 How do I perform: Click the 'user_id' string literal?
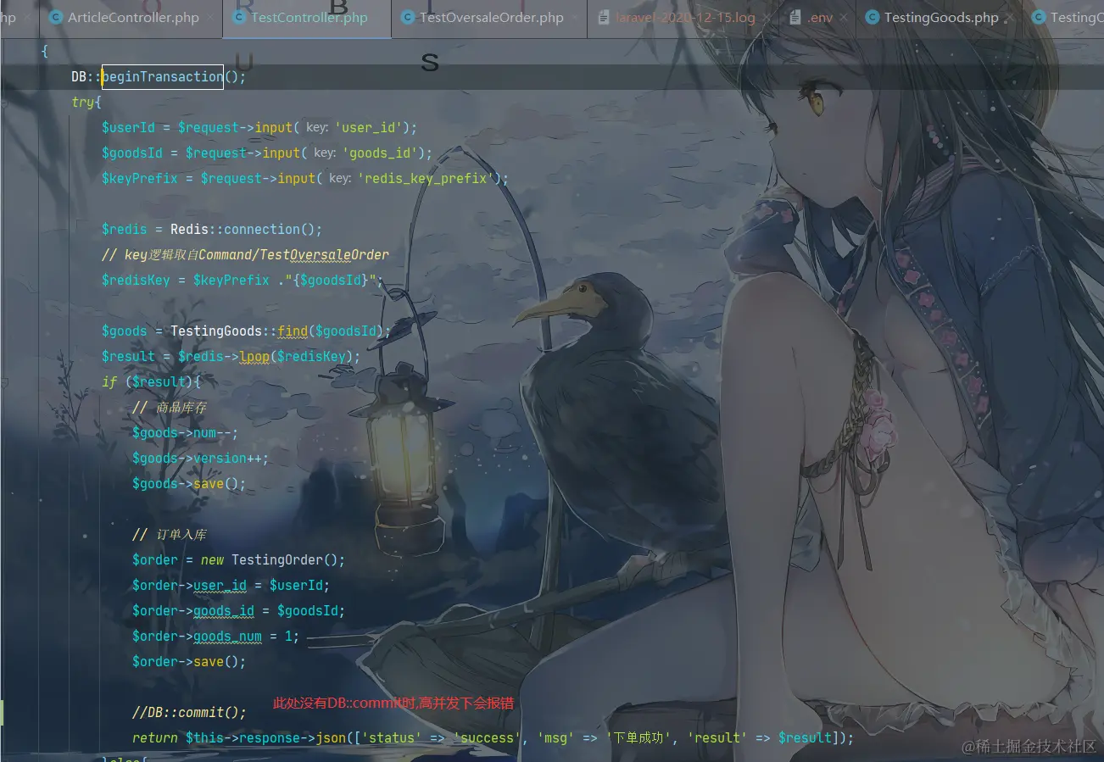(x=370, y=128)
